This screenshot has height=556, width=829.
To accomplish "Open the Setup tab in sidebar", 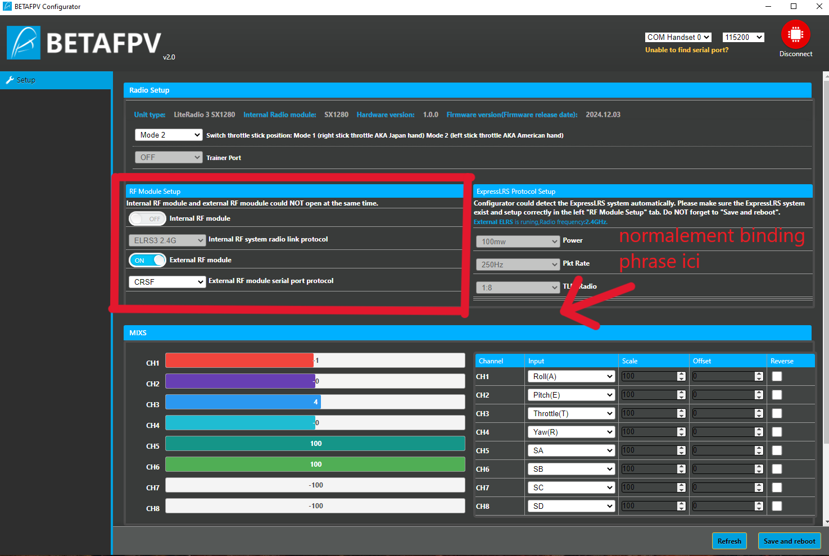I will [x=26, y=80].
